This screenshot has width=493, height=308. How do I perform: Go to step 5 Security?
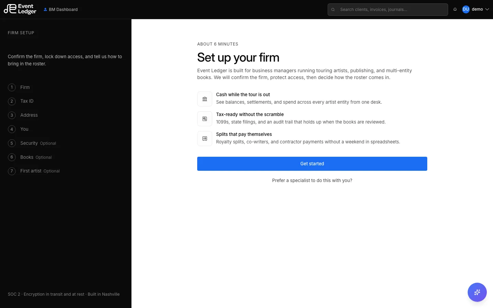[32, 143]
